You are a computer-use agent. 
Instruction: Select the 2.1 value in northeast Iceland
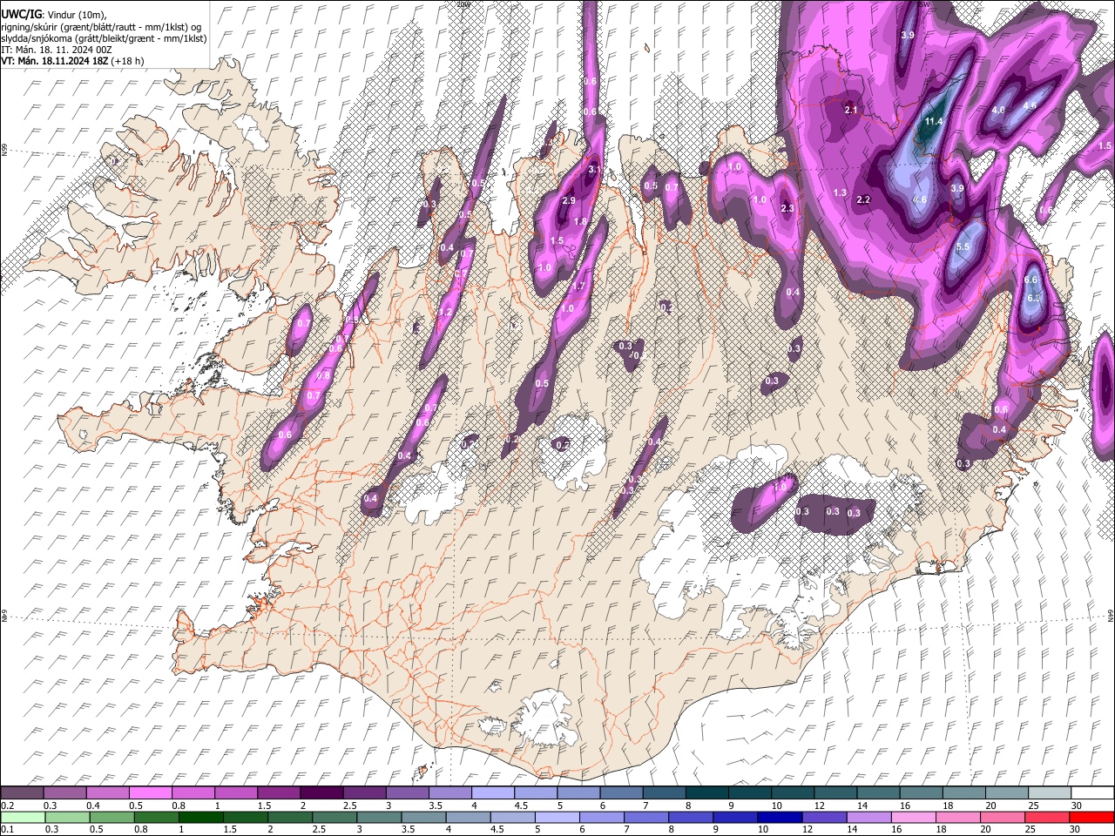852,110
